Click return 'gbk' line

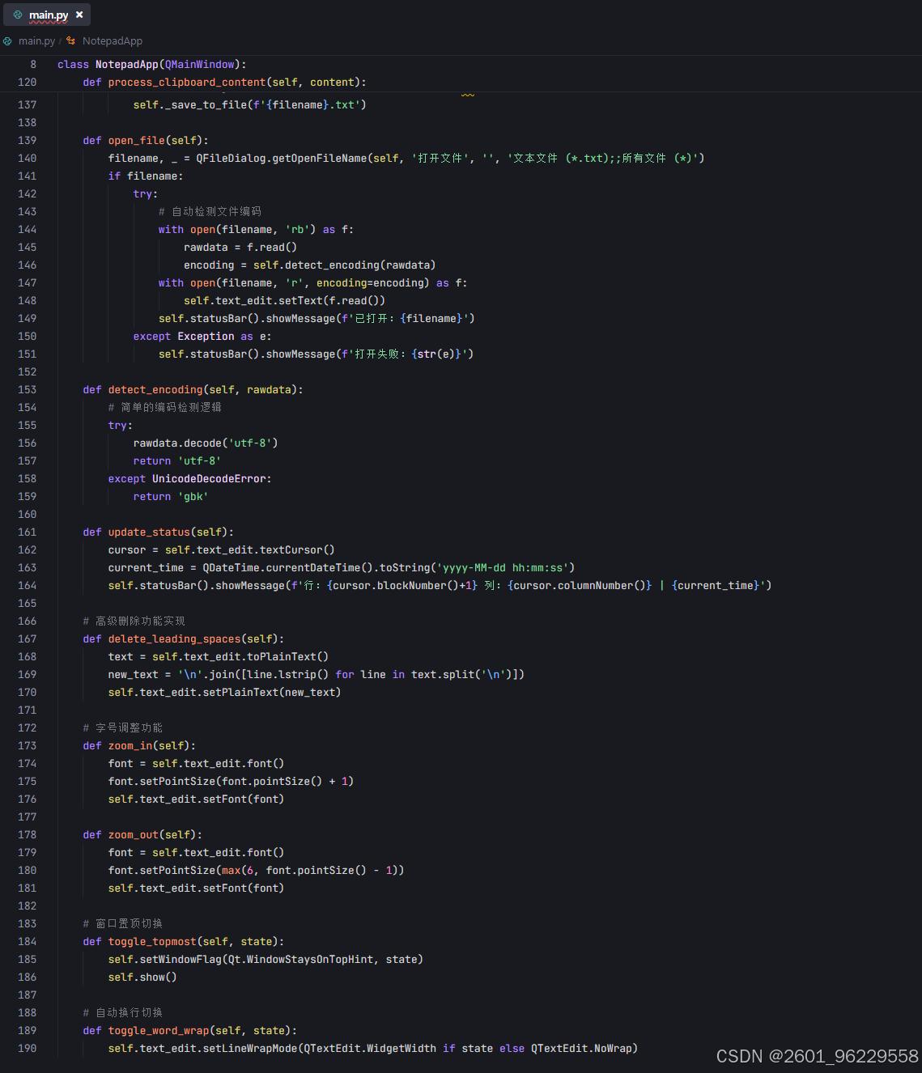click(171, 496)
